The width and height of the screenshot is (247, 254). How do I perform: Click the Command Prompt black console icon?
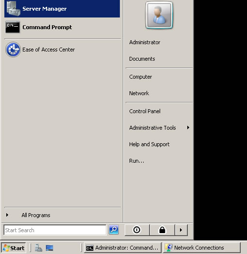pyautogui.click(x=13, y=27)
